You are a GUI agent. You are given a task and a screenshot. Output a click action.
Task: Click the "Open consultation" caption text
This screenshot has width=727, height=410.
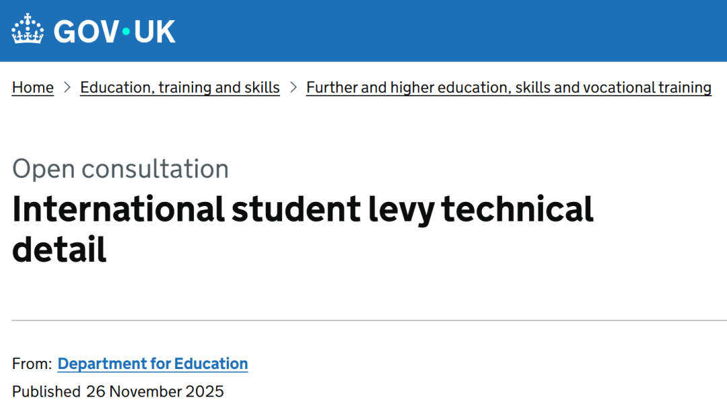click(120, 168)
